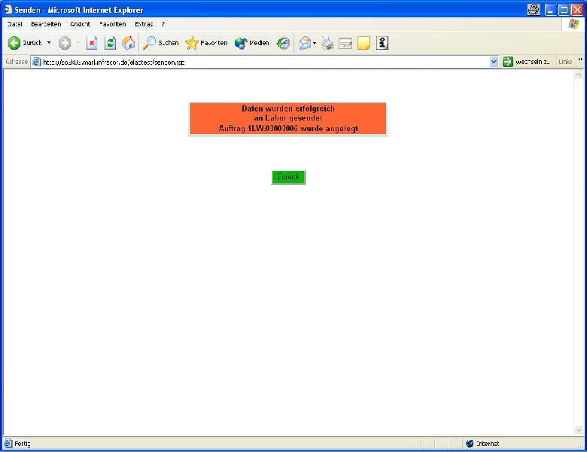This screenshot has height=452, width=587.
Task: Click 'Auftrag 1LW.03003006 wurde angelegt' text
Action: click(288, 129)
